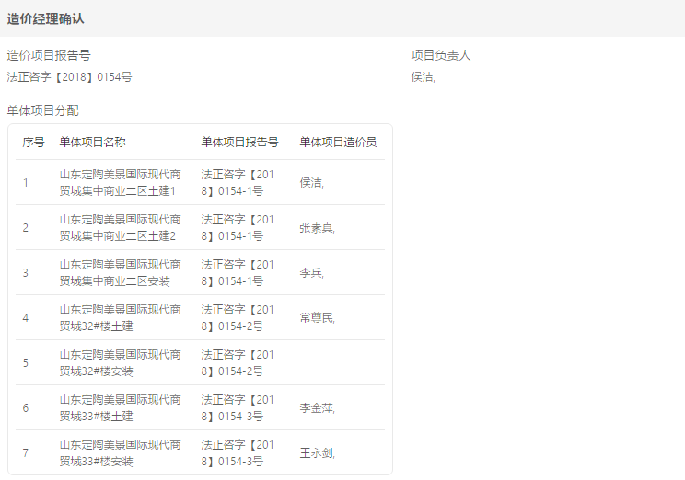The width and height of the screenshot is (685, 480).
Task: Click the report number in the 二区土建1 row
Action: [238, 183]
